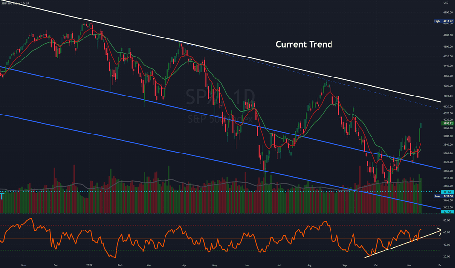Select the 'Current Trend' text annotation
455x268 pixels.
pyautogui.click(x=304, y=44)
